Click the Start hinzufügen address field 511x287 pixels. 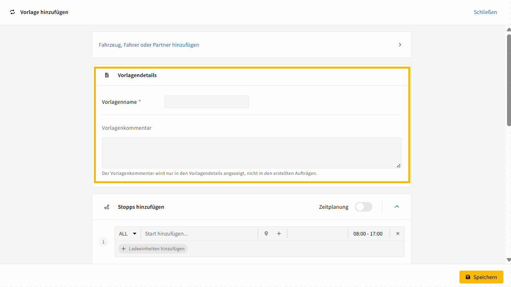click(x=200, y=234)
